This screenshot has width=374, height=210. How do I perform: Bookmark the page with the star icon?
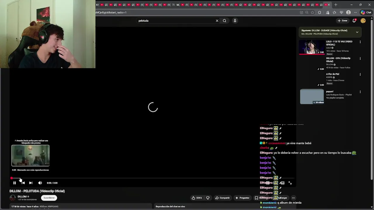click(x=312, y=13)
